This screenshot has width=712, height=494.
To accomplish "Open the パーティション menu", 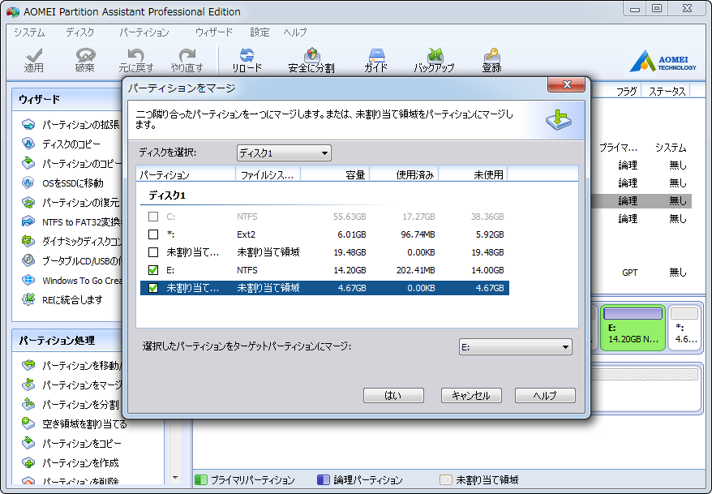I will click(x=144, y=32).
